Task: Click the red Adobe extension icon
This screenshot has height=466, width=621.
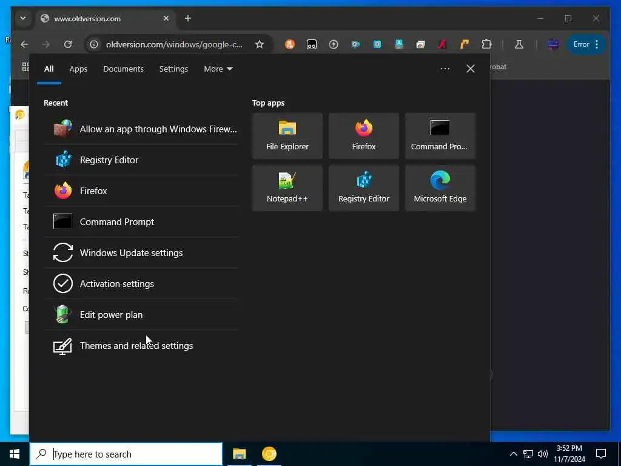Action: [x=442, y=44]
